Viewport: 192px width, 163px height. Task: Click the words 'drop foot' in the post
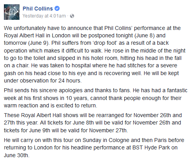tap(105, 43)
